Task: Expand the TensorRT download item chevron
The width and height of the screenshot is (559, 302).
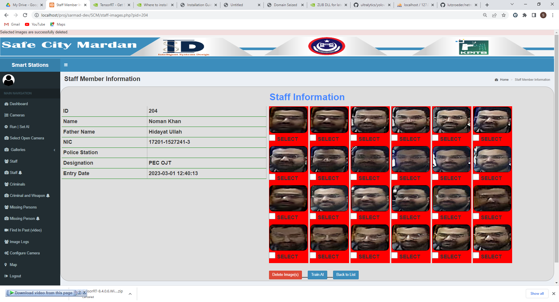Action: (x=130, y=294)
